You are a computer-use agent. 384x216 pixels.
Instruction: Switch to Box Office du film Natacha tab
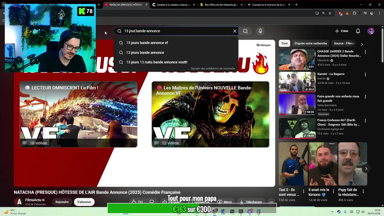tap(221, 5)
